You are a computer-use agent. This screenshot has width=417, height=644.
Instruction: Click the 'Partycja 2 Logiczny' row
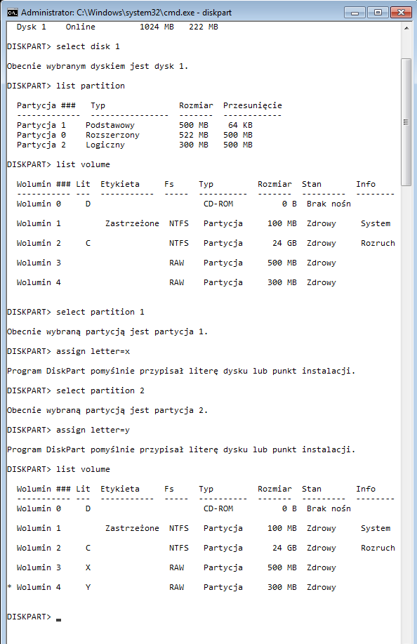coord(135,145)
